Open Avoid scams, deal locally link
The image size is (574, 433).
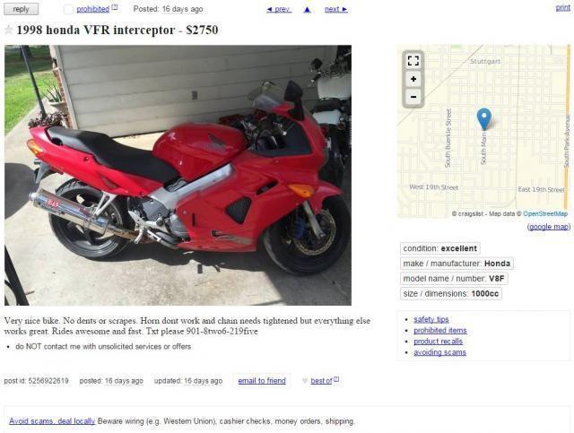point(52,421)
